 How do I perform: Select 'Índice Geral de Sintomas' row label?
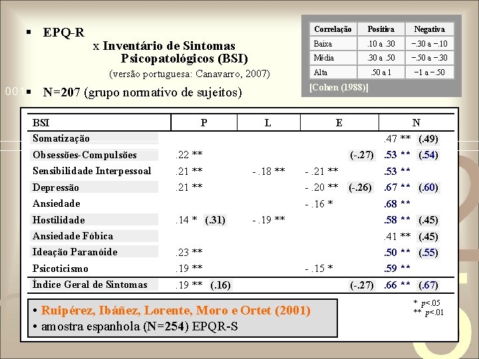pyautogui.click(x=90, y=285)
